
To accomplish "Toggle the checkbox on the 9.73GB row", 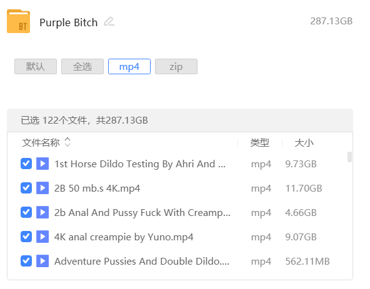I will 26,164.
